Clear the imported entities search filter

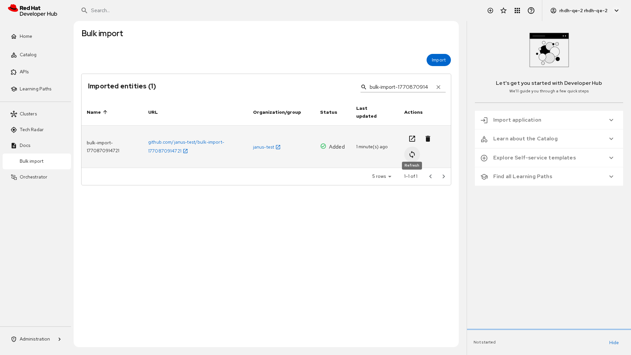[438, 87]
